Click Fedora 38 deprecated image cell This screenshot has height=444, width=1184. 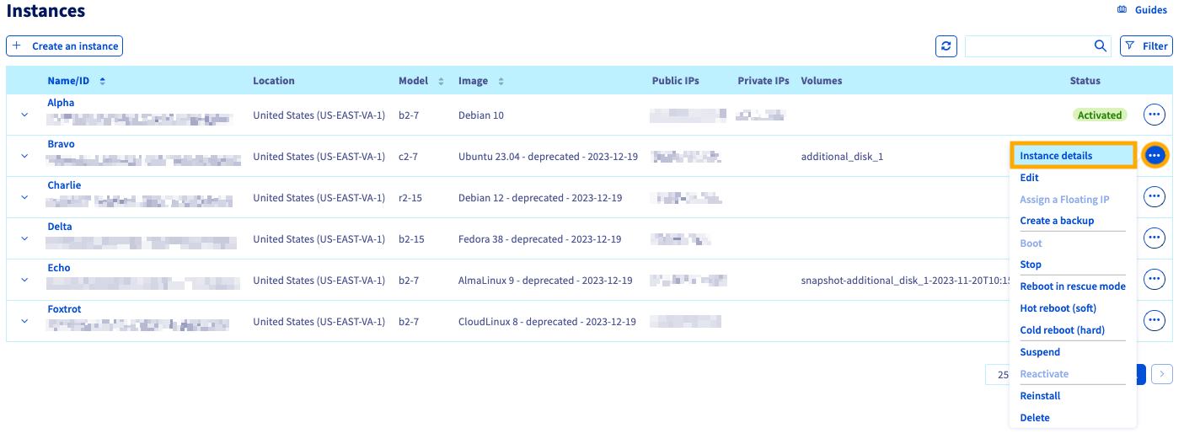539,239
